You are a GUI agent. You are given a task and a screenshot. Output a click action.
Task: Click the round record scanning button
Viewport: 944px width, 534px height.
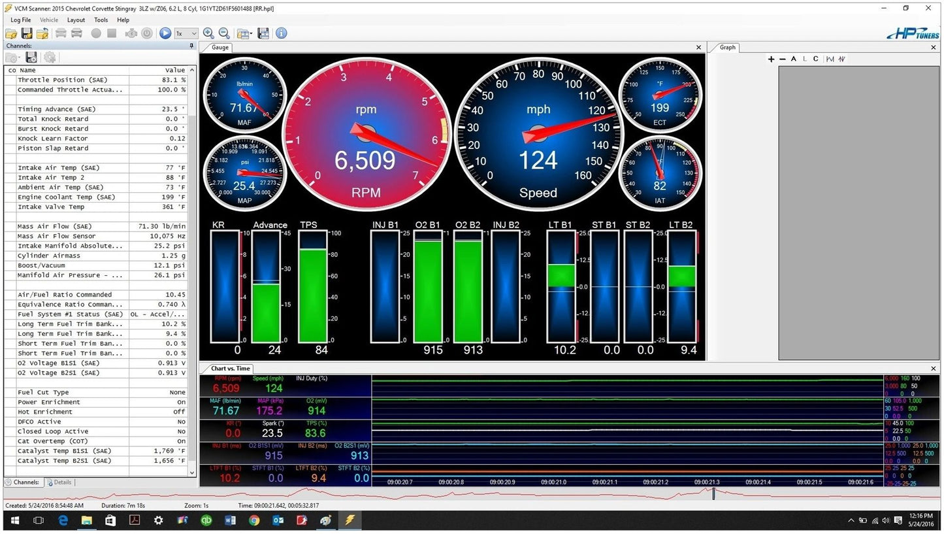96,33
